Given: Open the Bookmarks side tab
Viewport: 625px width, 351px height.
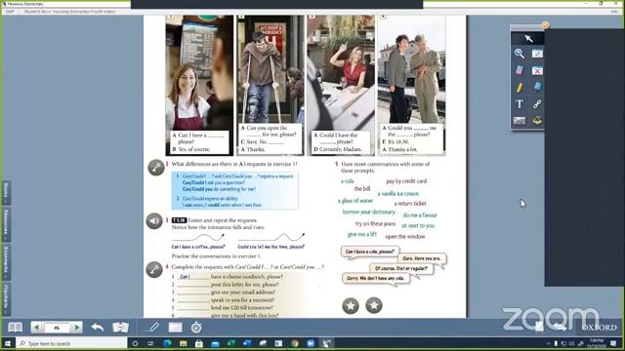Looking at the screenshot, I should click(6, 261).
